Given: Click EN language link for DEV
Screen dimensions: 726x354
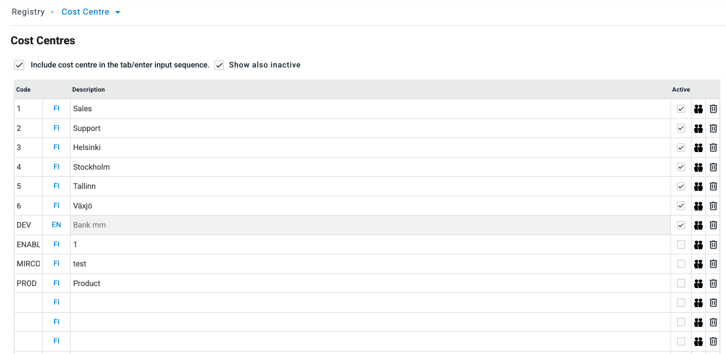Looking at the screenshot, I should [57, 225].
